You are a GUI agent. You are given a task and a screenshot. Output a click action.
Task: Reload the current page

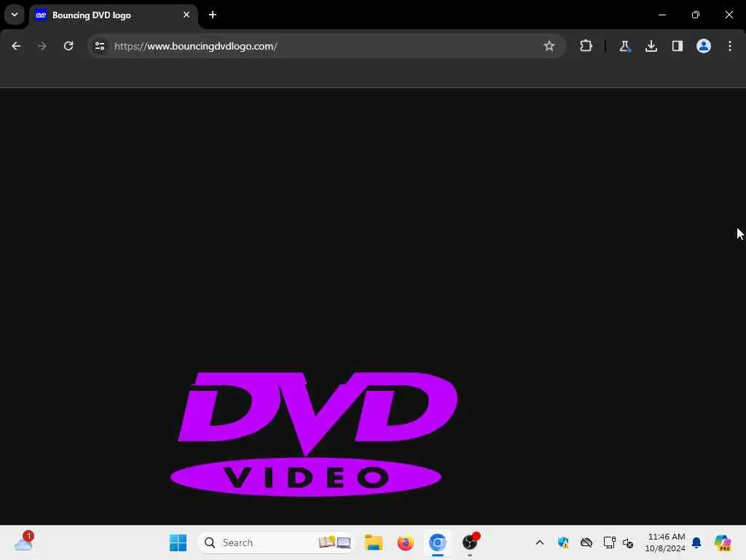(x=68, y=46)
